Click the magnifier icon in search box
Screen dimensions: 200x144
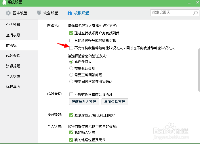point(195,13)
